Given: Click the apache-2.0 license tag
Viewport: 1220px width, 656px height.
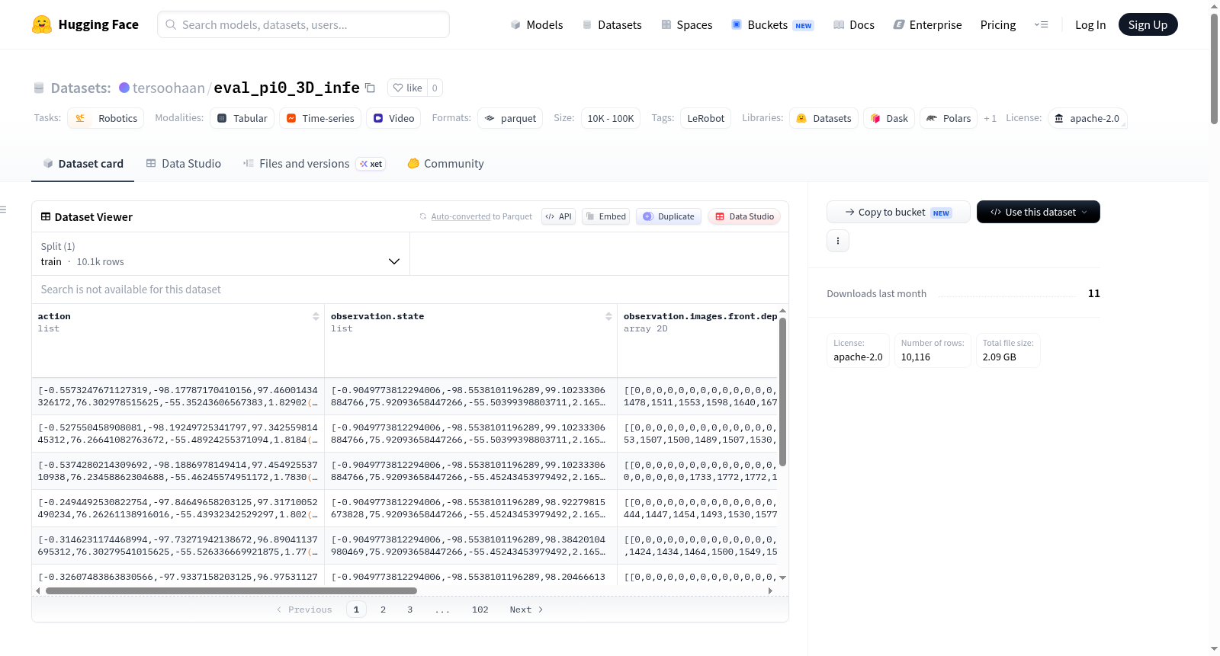Looking at the screenshot, I should [1087, 118].
